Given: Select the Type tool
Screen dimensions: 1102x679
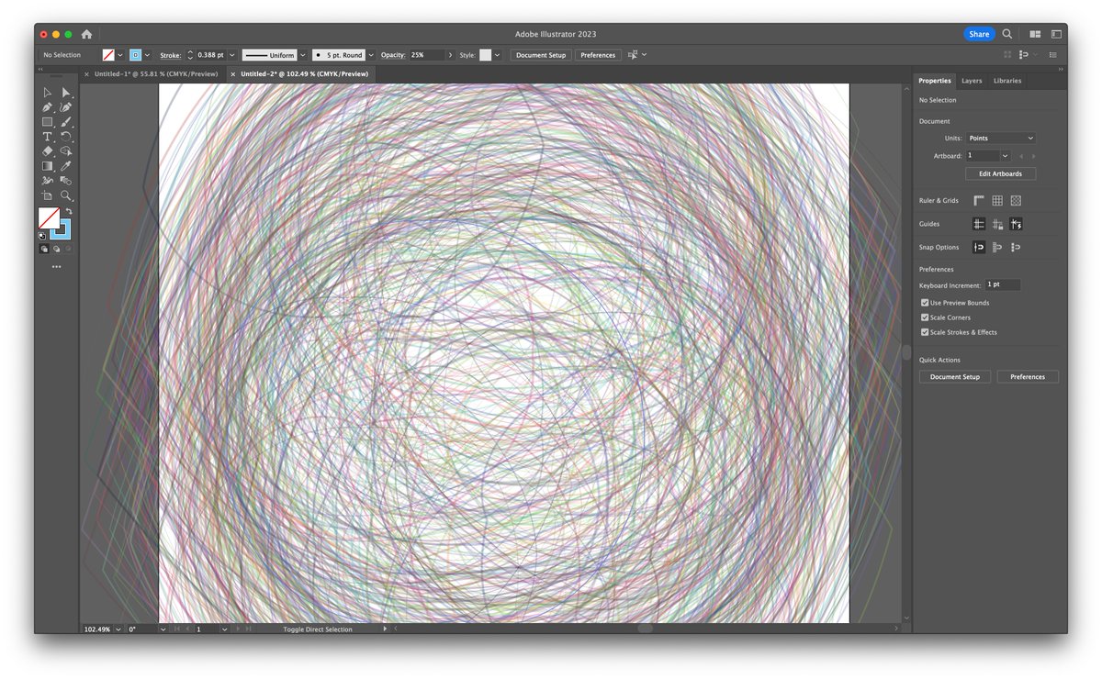Looking at the screenshot, I should [47, 137].
